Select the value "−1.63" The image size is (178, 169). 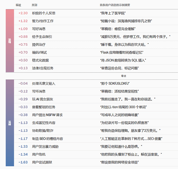click(23, 162)
